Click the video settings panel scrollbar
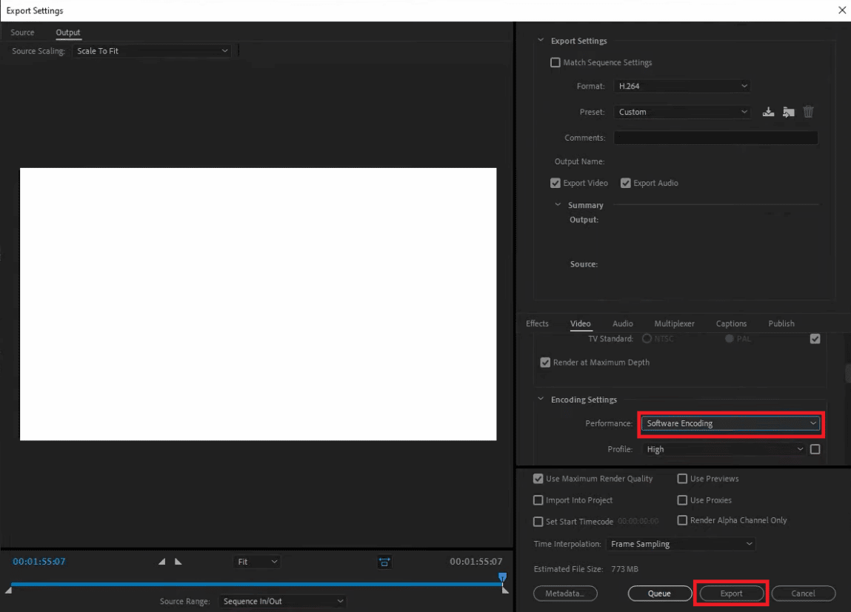The image size is (851, 612). click(x=848, y=373)
